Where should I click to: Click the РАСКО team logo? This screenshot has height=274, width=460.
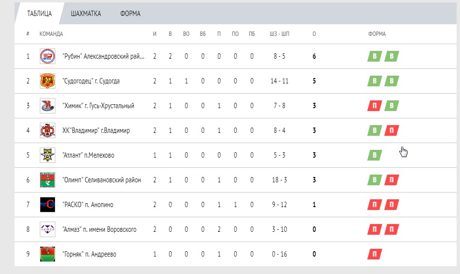[47, 205]
